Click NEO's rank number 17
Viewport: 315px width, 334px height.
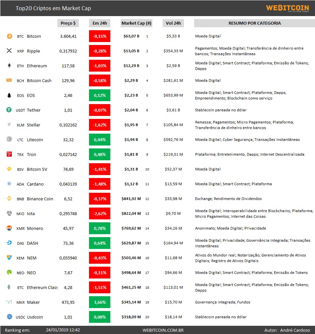point(147,273)
